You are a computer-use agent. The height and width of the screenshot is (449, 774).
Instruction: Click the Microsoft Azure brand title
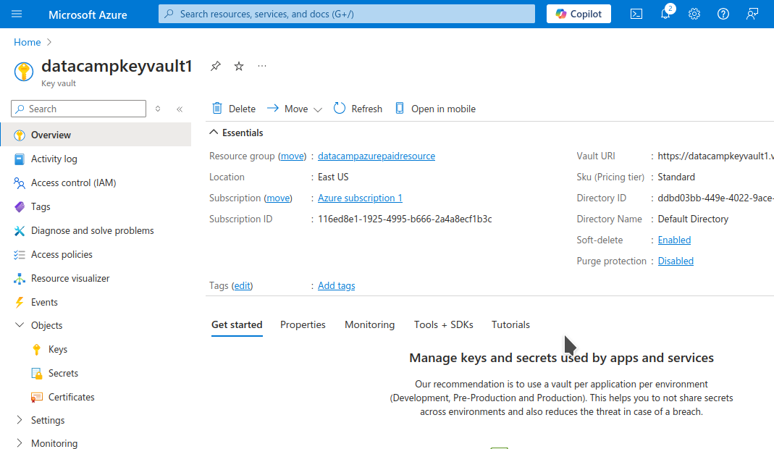(88, 14)
